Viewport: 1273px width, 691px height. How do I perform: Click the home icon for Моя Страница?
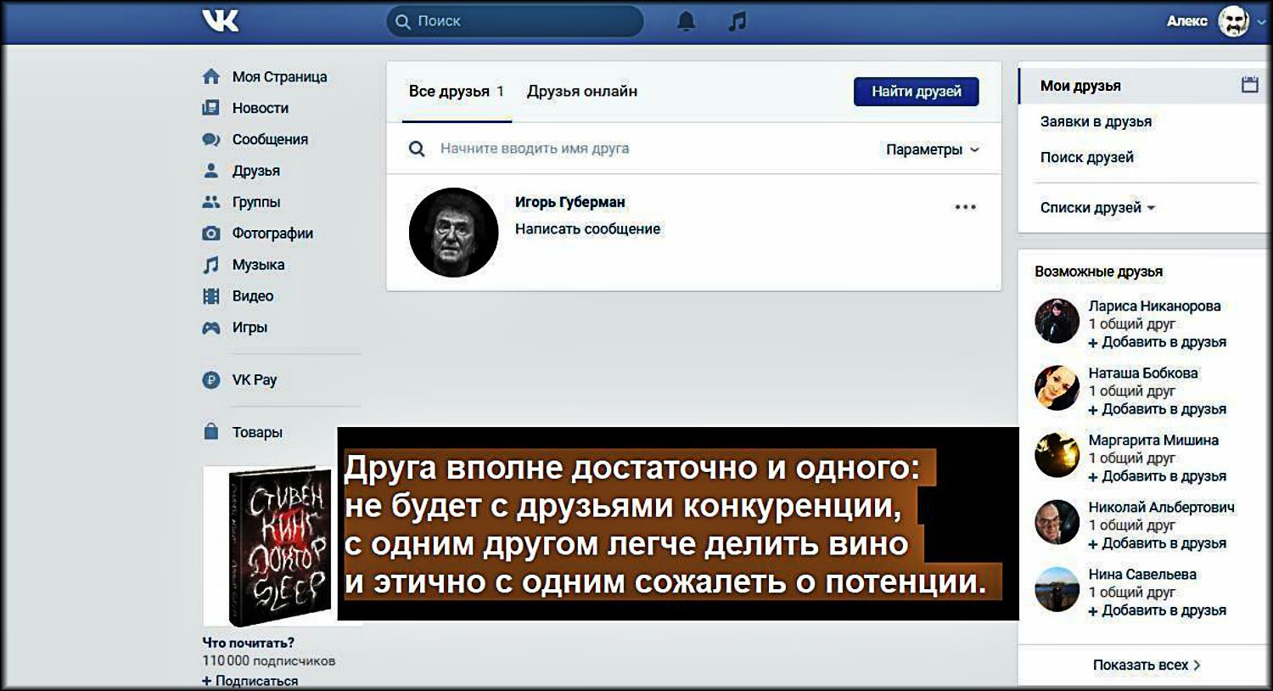coord(211,76)
